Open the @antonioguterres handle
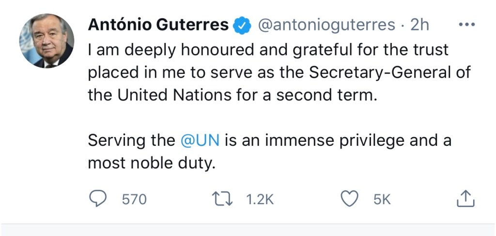Screen dimensions: 496x236 tap(326, 26)
